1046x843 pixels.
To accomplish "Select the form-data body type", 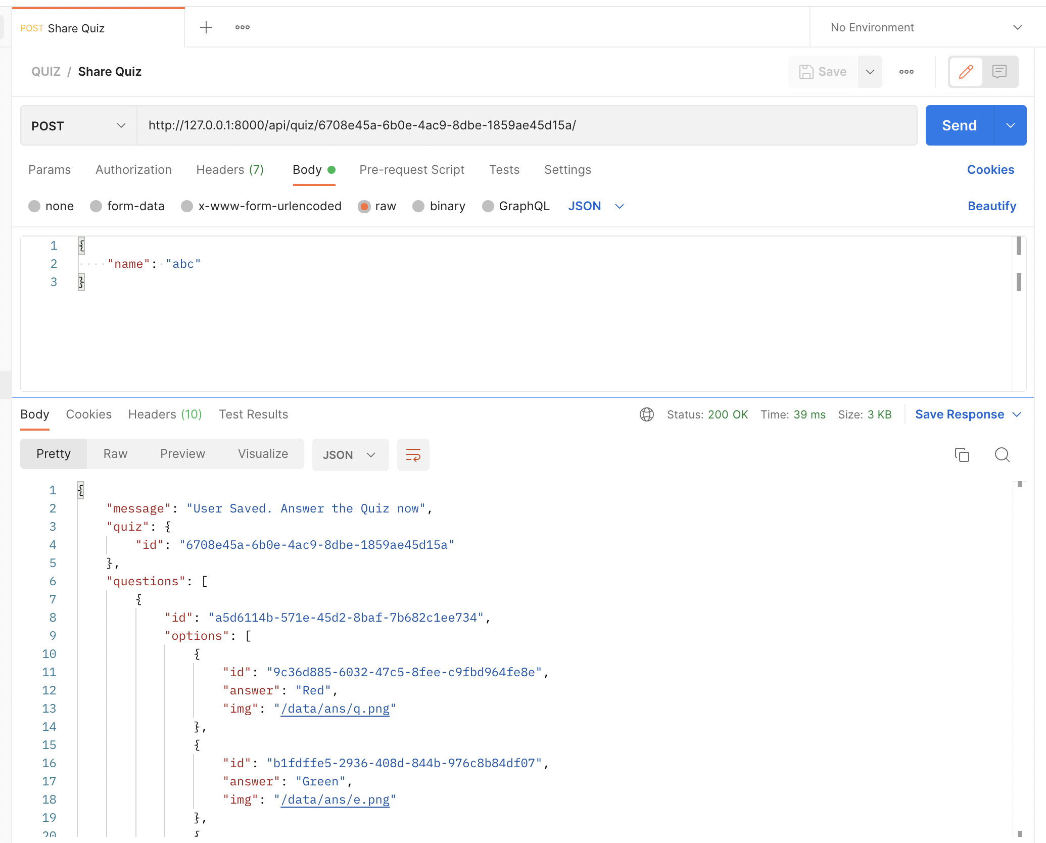I will pyautogui.click(x=96, y=206).
